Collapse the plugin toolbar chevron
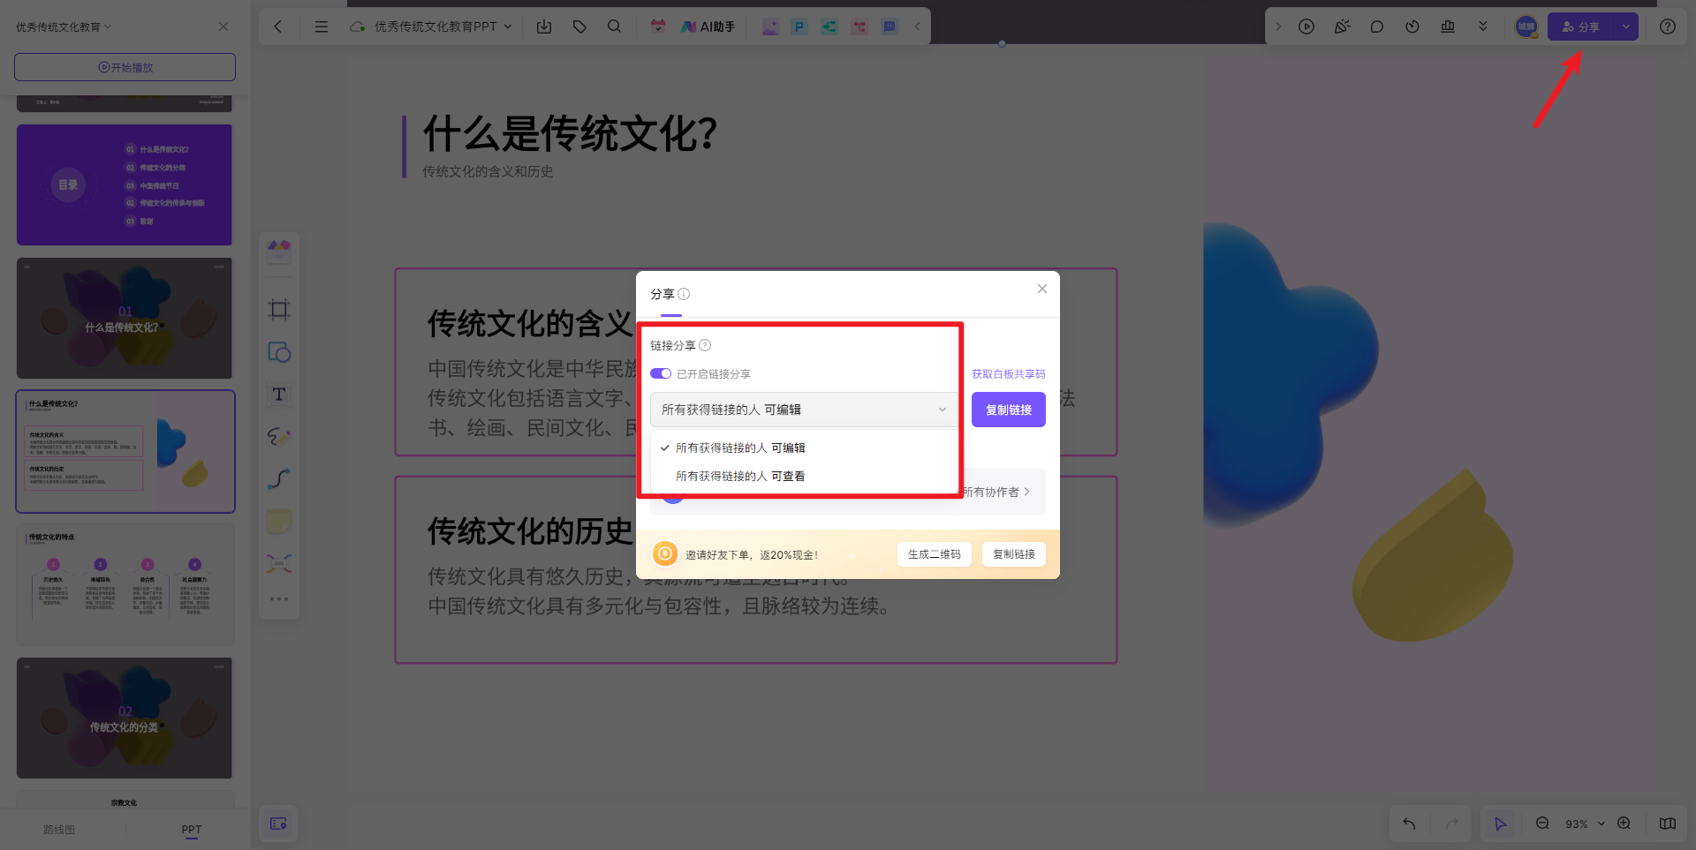1696x850 pixels. coord(918,26)
